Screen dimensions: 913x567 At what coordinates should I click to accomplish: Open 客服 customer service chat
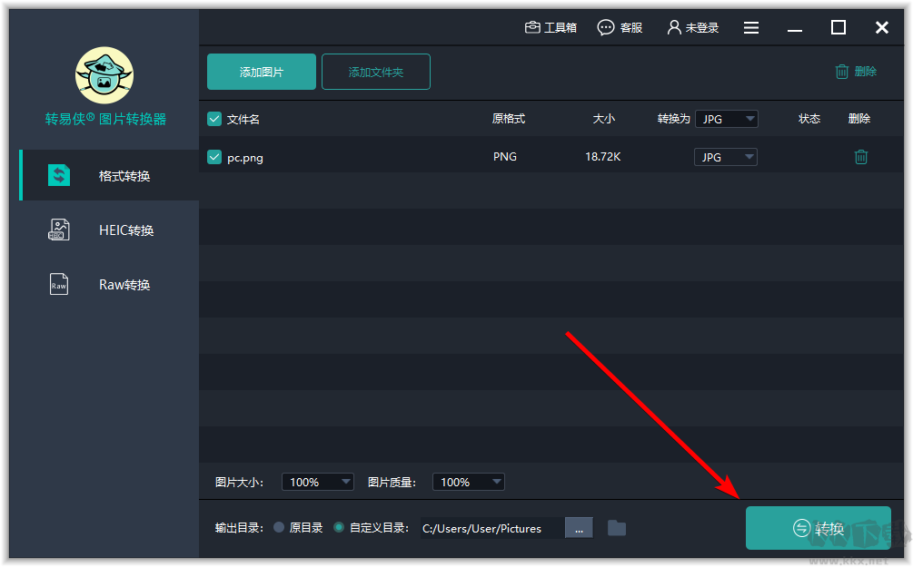(620, 27)
